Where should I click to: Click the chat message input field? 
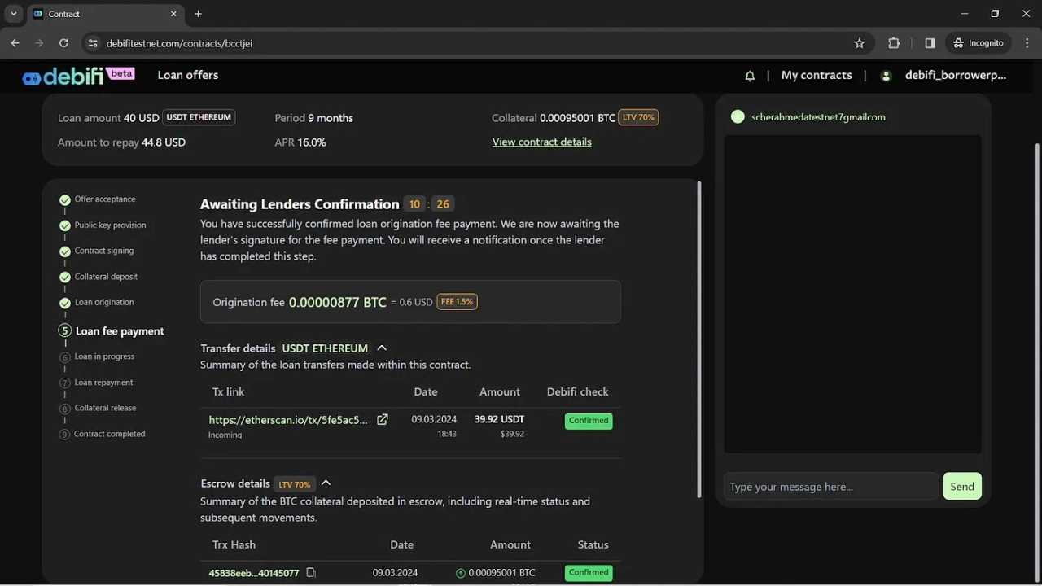coord(830,487)
